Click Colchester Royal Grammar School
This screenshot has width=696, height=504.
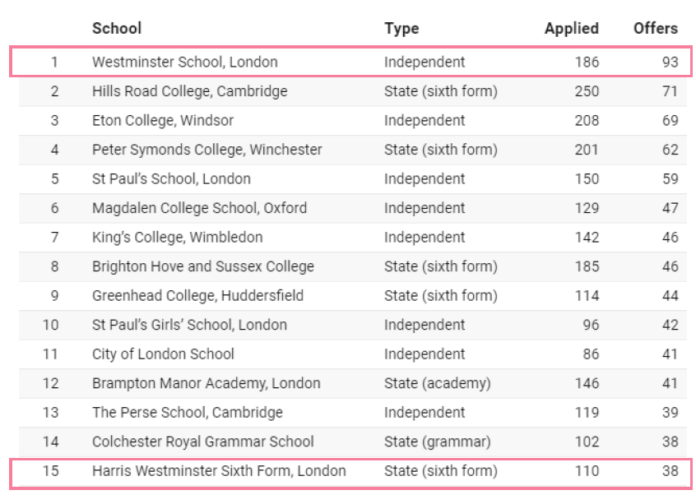coord(202,442)
